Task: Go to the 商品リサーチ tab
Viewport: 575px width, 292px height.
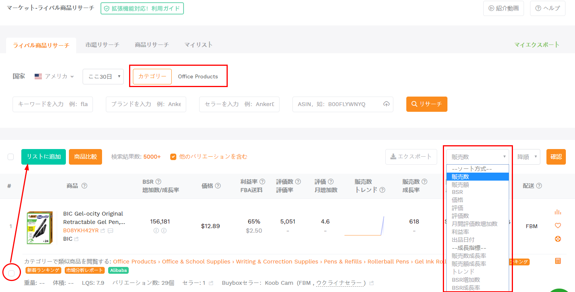Action: tap(152, 45)
